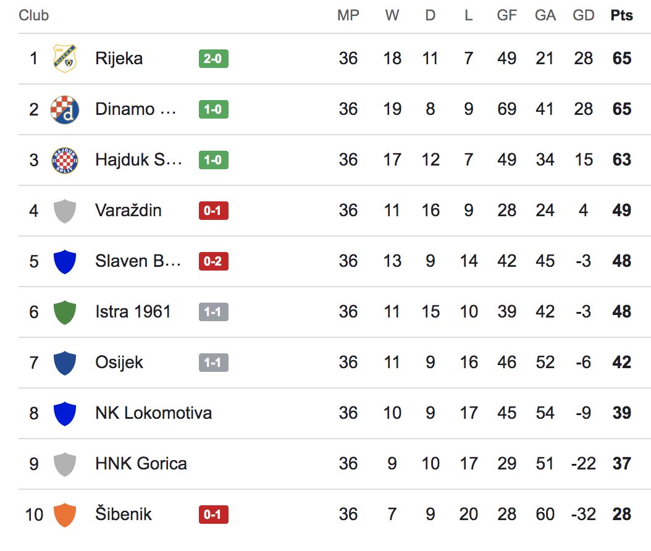Viewport: 651px width, 551px height.
Task: Click the Dinamo Zagreb checkered crest
Action: point(65,109)
